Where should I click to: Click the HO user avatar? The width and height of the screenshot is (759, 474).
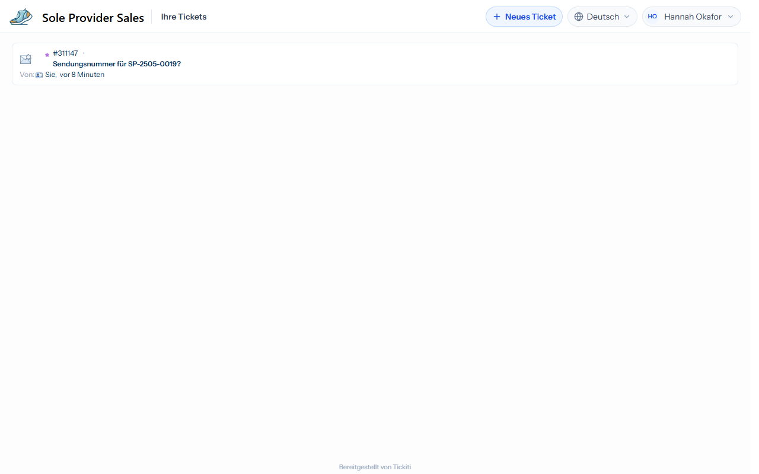(652, 17)
